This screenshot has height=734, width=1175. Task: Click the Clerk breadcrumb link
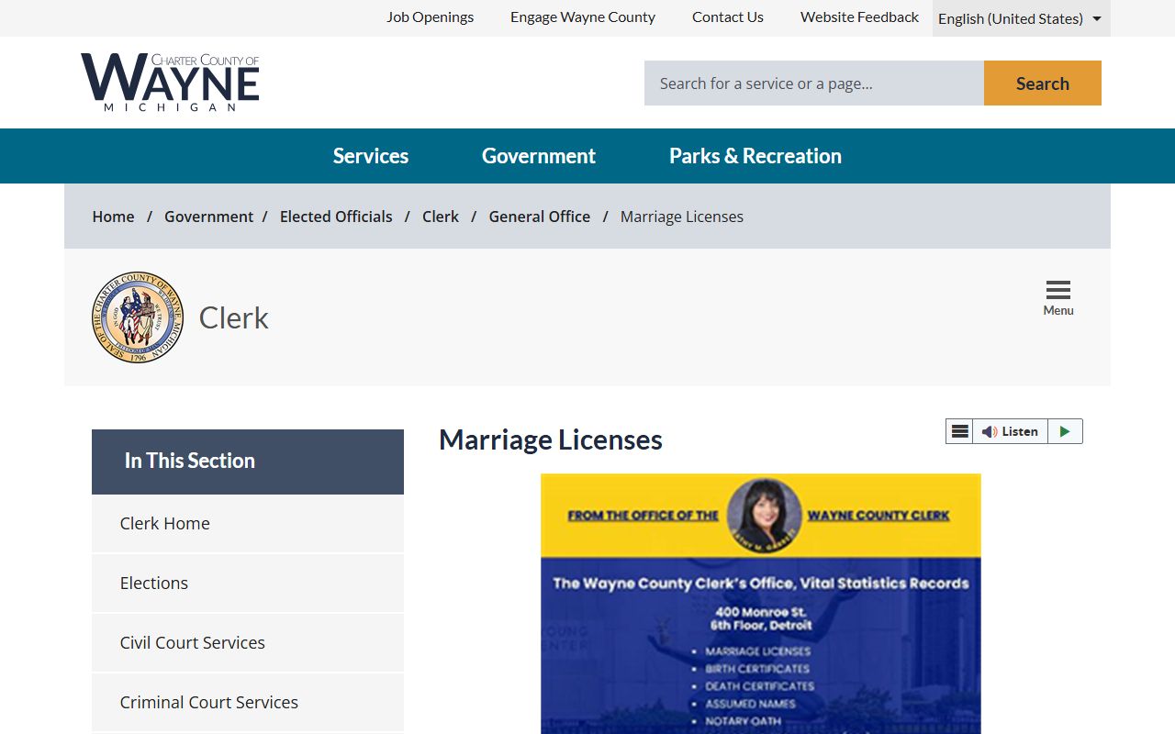click(x=441, y=217)
